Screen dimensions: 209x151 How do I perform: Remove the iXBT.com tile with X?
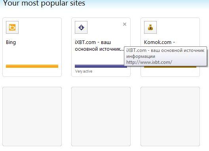coord(125,24)
